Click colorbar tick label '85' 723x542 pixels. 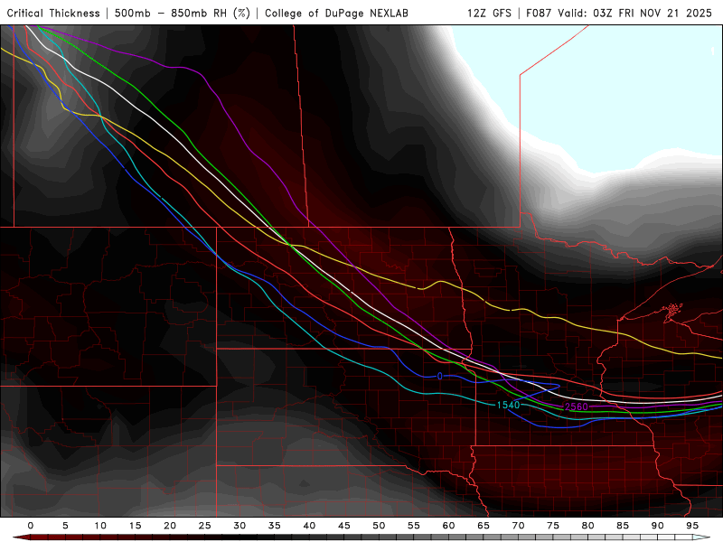[623, 526]
